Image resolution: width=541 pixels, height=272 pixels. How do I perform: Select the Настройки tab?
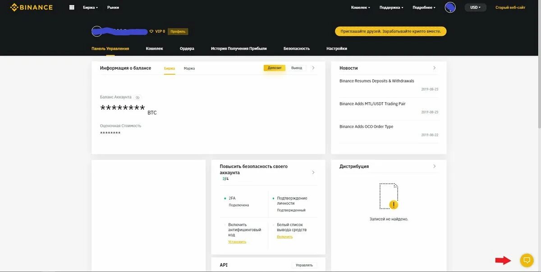coord(337,49)
